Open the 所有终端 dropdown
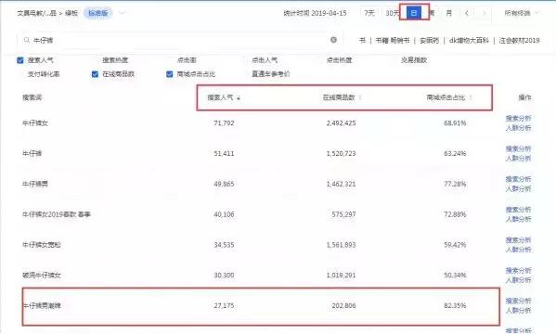556x334 pixels. pos(522,13)
